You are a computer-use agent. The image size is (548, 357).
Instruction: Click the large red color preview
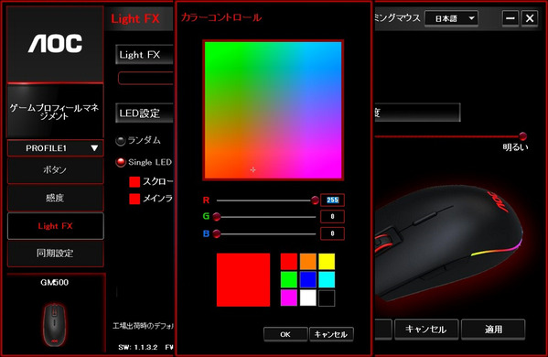243,280
